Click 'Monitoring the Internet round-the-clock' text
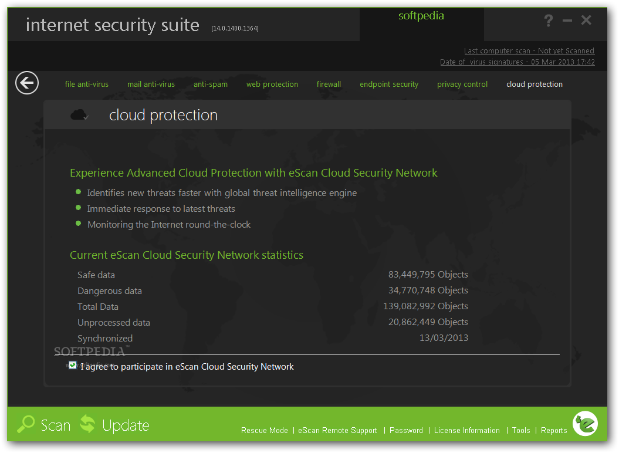The width and height of the screenshot is (619, 453). click(168, 224)
